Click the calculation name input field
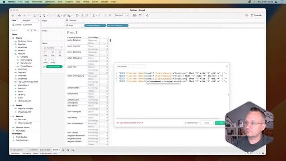Screen dimensions: 286x161 131,67
